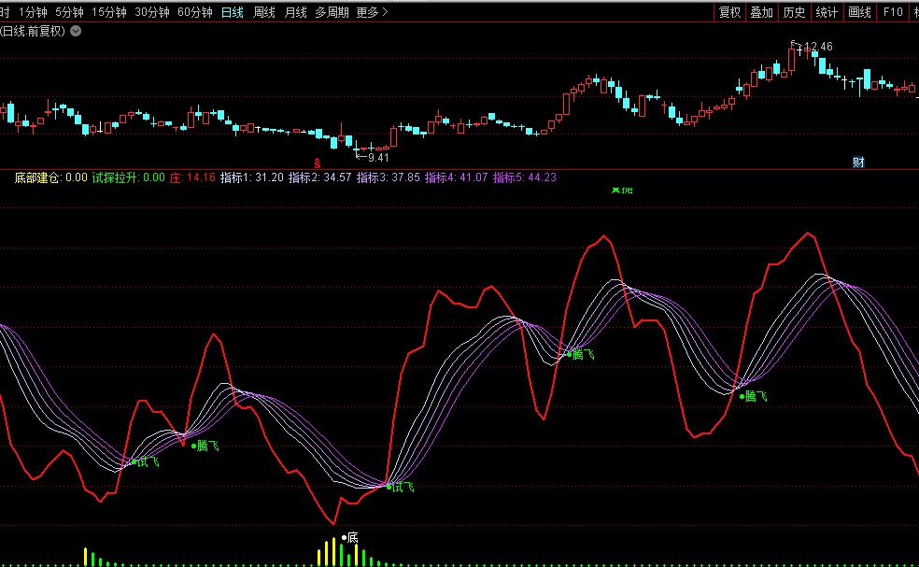This screenshot has height=567, width=919.
Task: Open the F10 company info page
Action: pos(893,12)
